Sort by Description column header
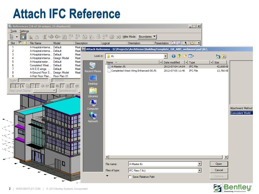Screen dimensions: 259x194 coord(87,43)
